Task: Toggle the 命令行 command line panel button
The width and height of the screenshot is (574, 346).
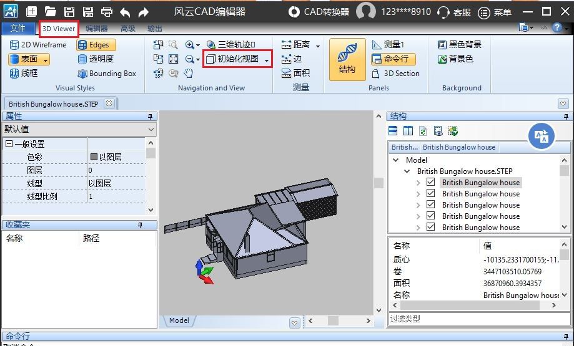Action: point(393,59)
